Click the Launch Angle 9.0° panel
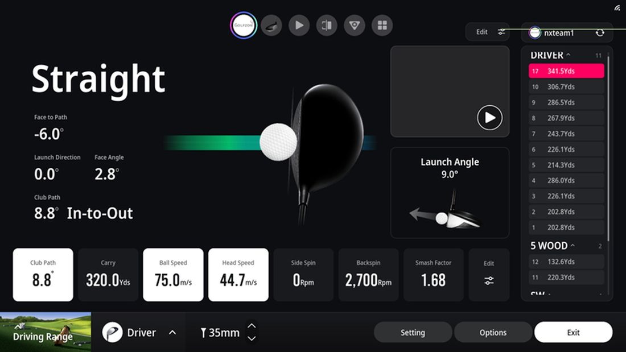Viewport: 626px width, 352px height. [x=450, y=193]
